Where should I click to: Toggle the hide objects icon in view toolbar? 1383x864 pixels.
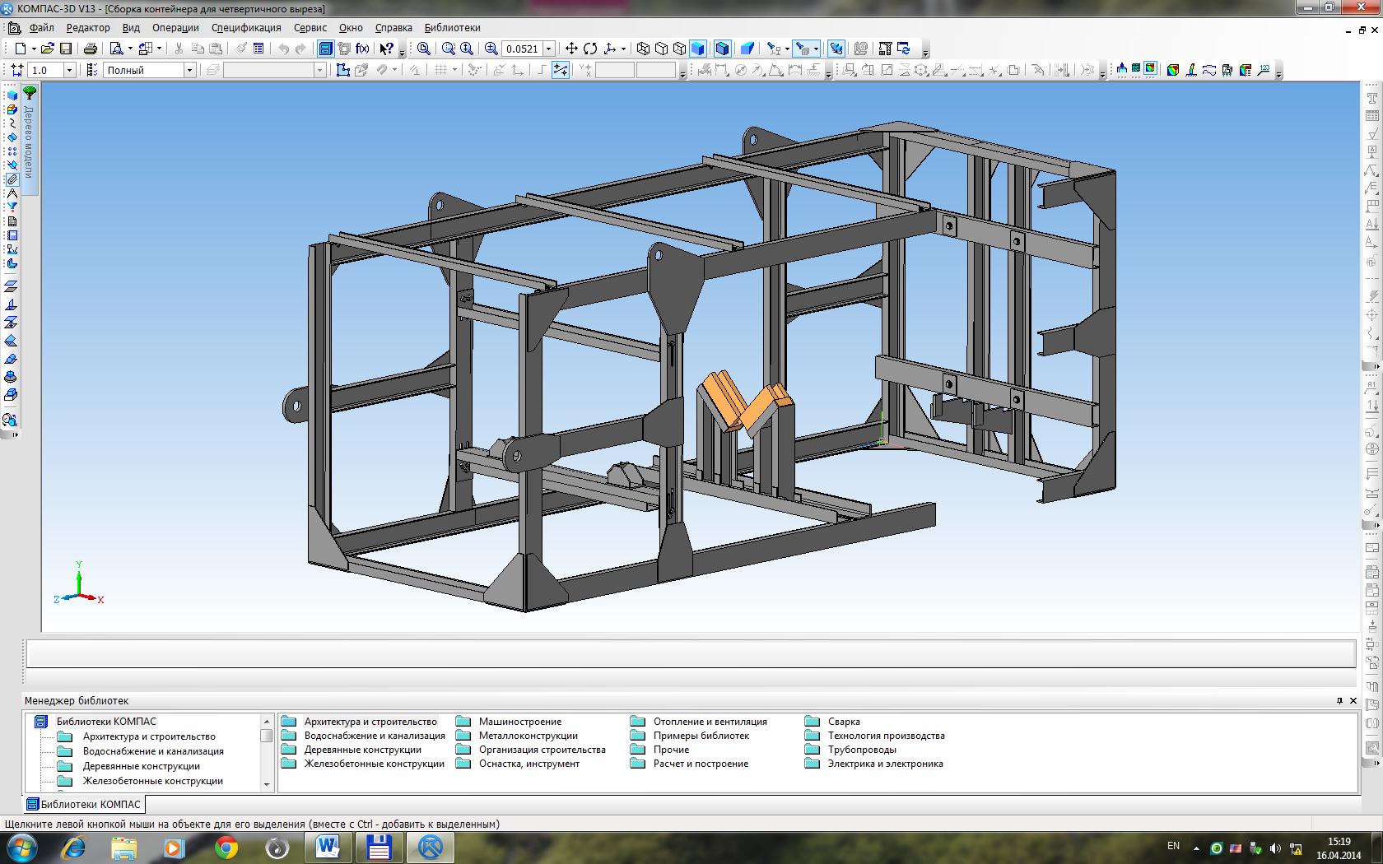[x=772, y=49]
